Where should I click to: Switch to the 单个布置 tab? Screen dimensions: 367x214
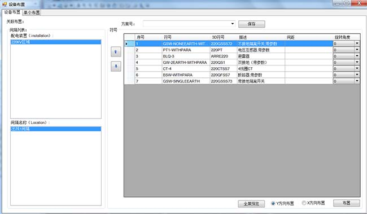[x=32, y=12]
